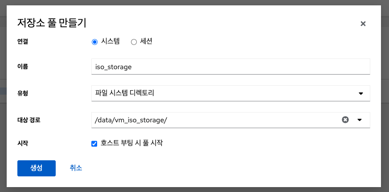Click the 대상 경로 field label
Viewport: 389px width, 192px height.
coord(29,119)
